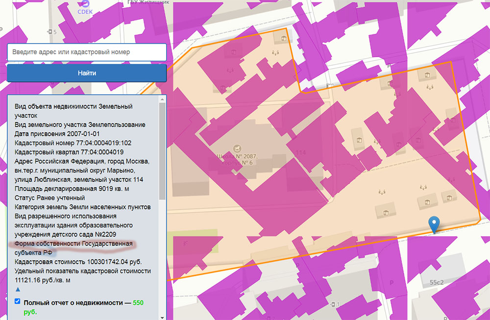Click the parking P marker beside 55с2
This screenshot has height=320, width=490.
tap(391, 283)
